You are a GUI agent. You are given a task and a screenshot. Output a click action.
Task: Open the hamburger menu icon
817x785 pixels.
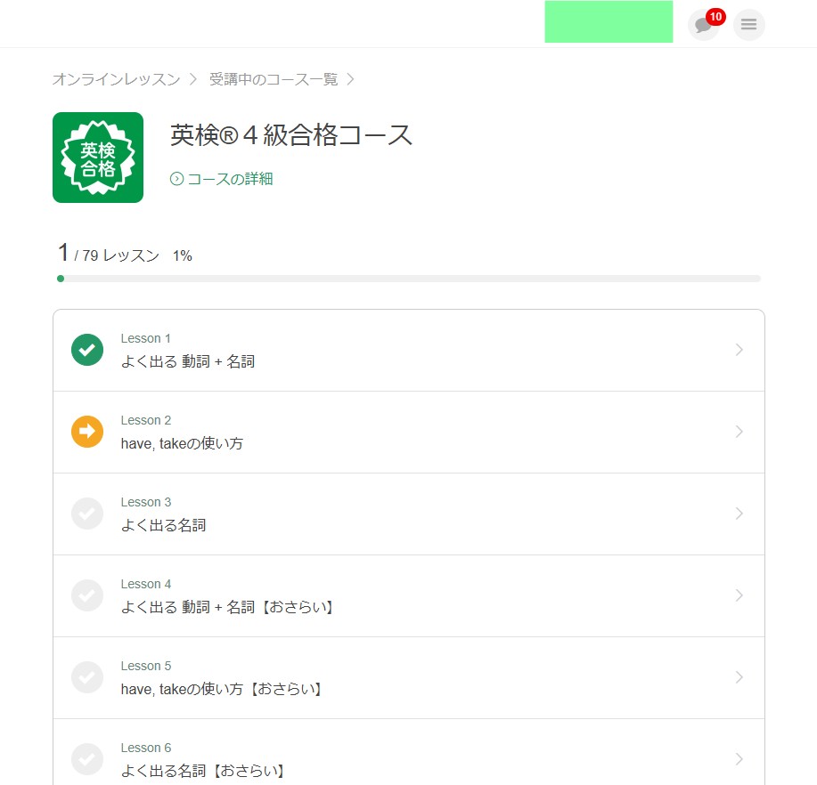pos(748,25)
